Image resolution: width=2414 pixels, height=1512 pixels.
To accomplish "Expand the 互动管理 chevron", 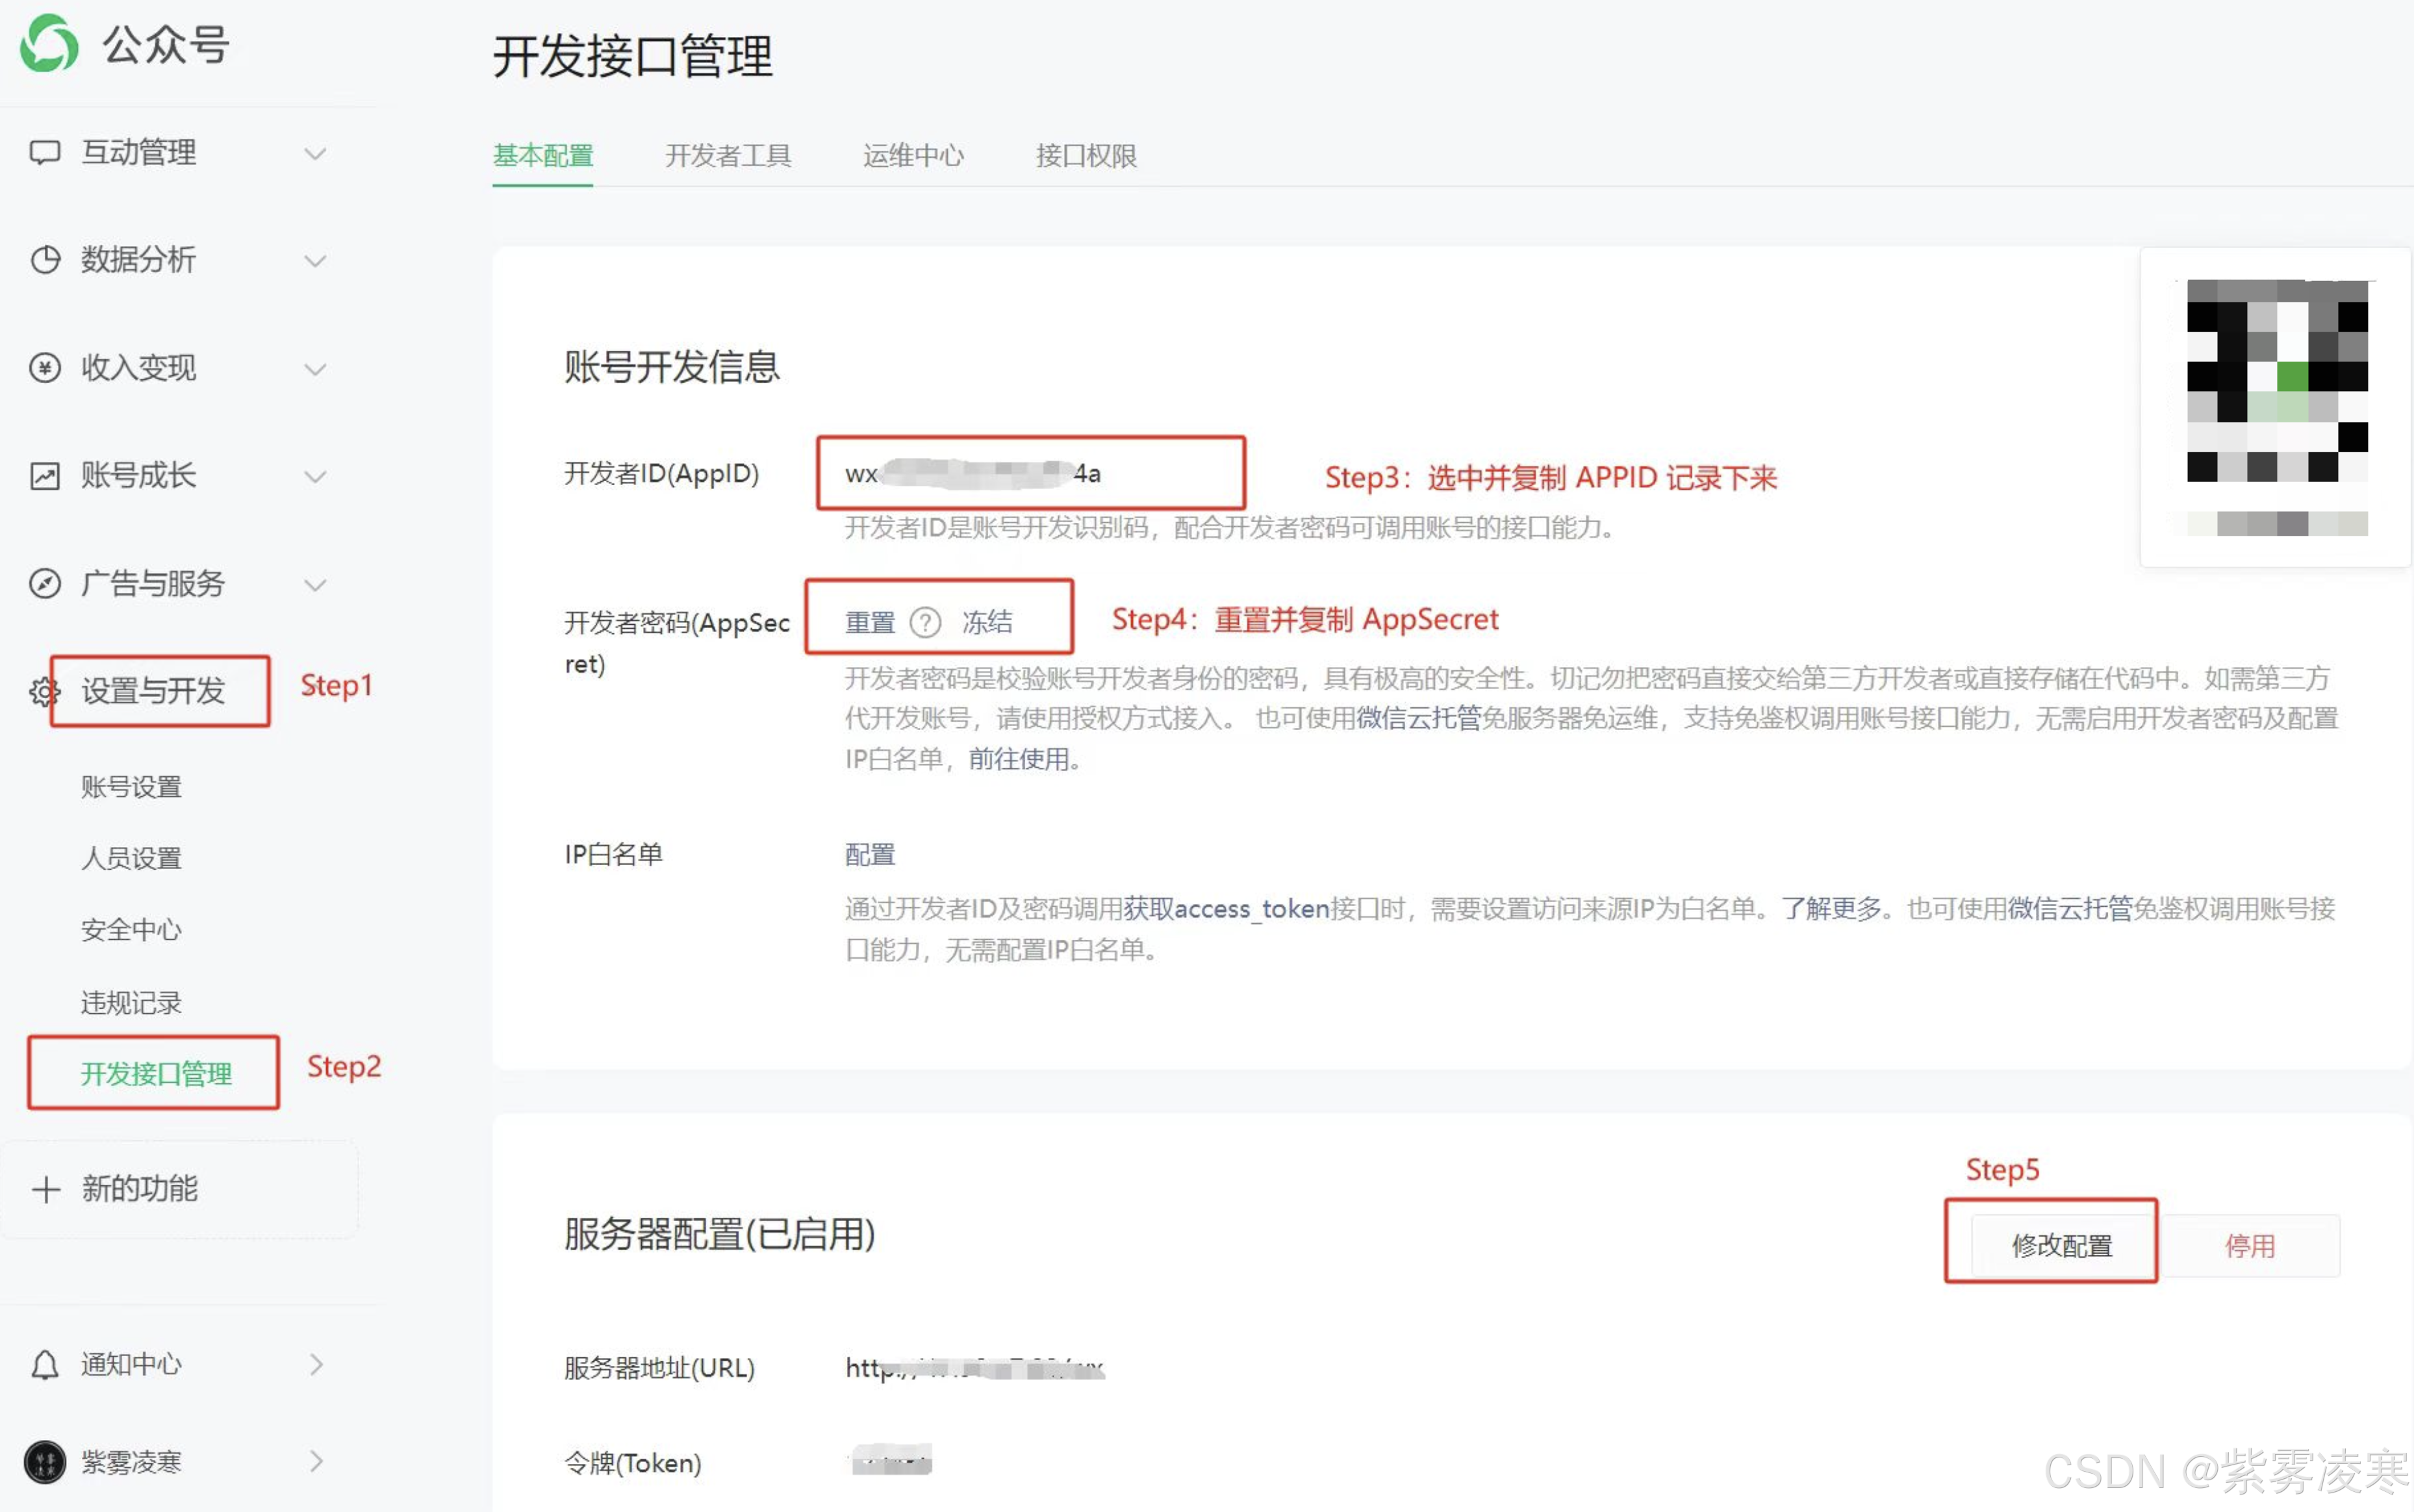I will click(315, 153).
